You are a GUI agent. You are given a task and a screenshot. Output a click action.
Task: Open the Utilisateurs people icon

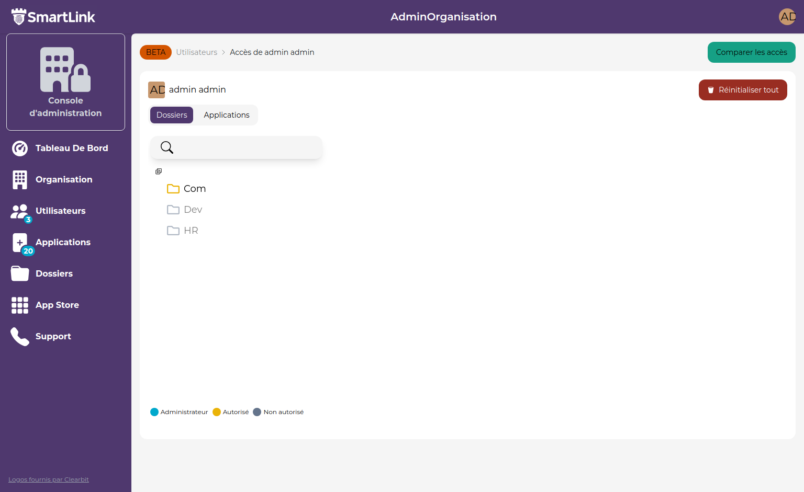(20, 211)
